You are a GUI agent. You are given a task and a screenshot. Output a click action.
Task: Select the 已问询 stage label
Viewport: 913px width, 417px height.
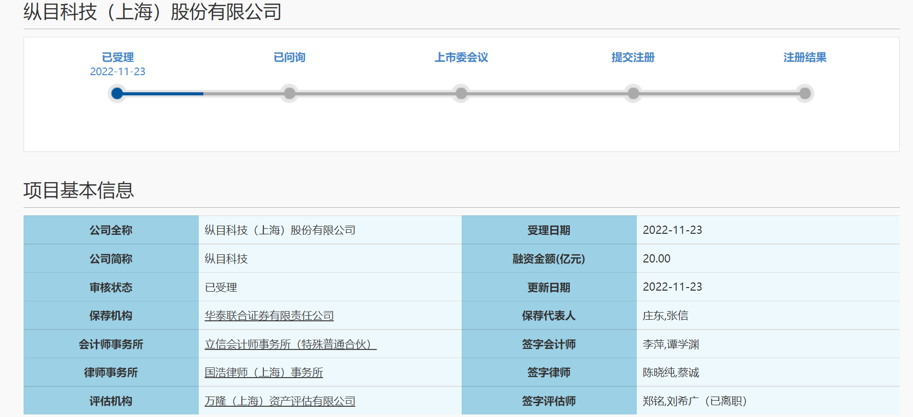pos(289,57)
